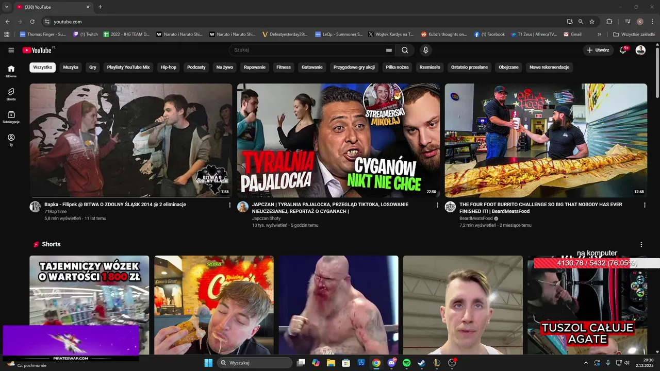Click the Japczan Shoty channel avatar

[242, 207]
